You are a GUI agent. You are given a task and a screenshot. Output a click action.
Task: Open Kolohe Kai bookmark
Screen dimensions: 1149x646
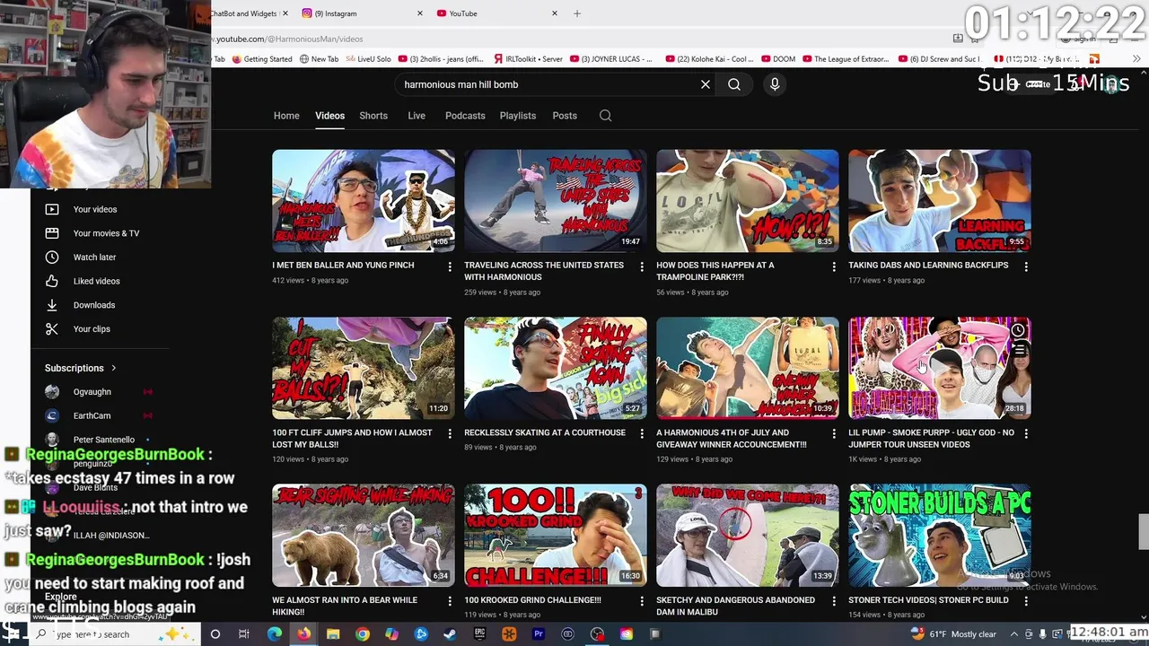click(709, 59)
